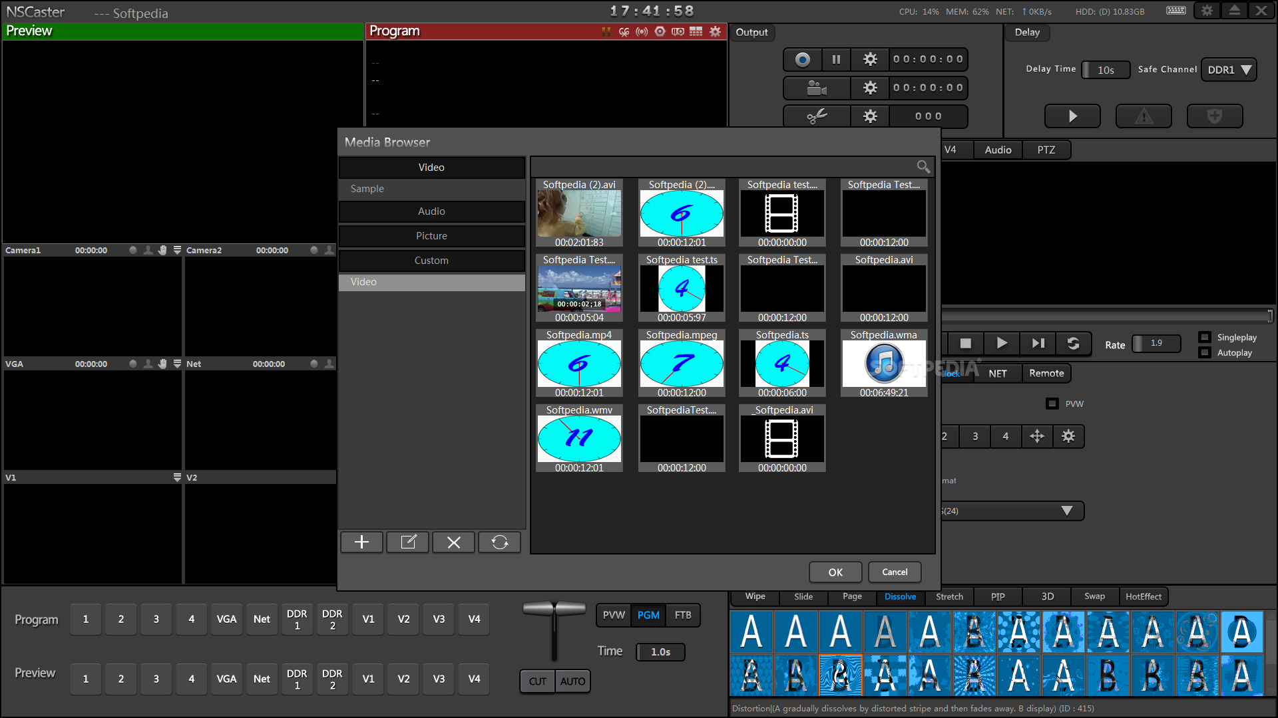
Task: Open streaming settings gear in Output panel
Action: click(x=870, y=88)
